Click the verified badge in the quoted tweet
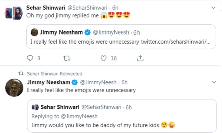The image size is (222, 133). (87, 33)
